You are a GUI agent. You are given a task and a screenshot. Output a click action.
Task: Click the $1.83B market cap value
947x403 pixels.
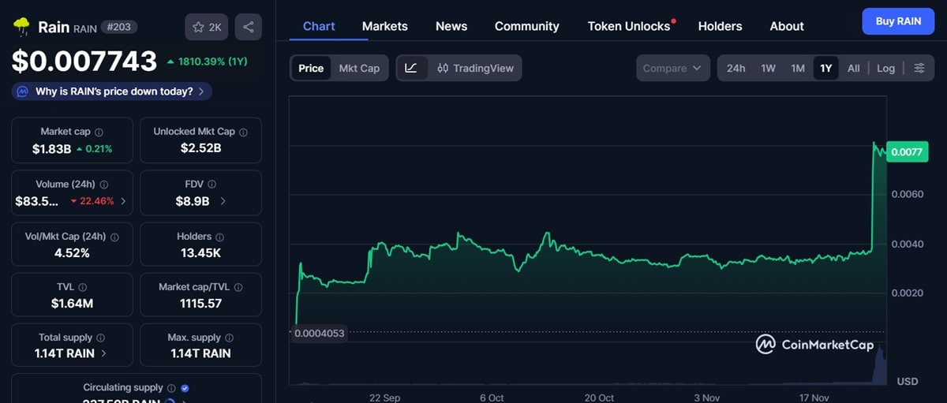[x=52, y=148]
